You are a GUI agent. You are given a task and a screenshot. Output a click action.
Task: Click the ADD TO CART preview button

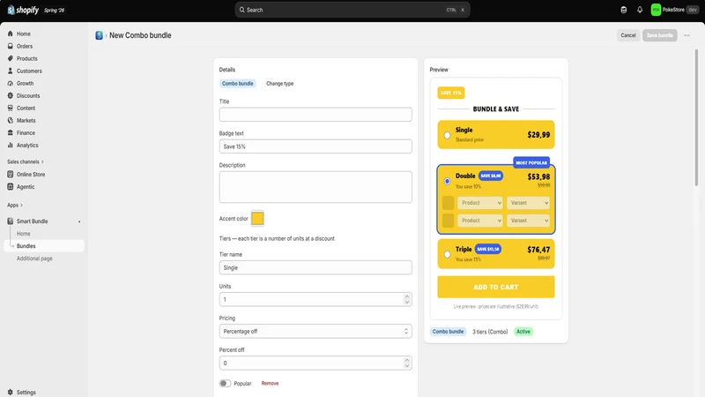(496, 288)
